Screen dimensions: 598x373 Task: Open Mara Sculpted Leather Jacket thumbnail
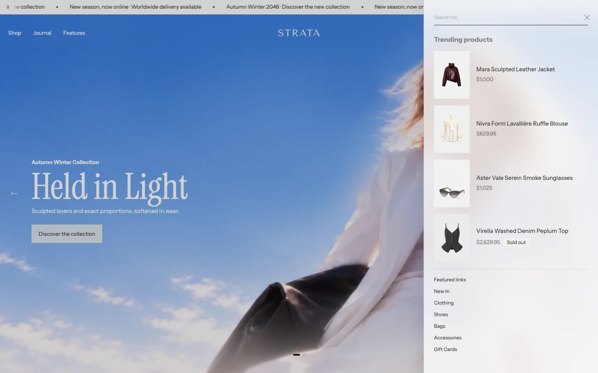point(452,75)
